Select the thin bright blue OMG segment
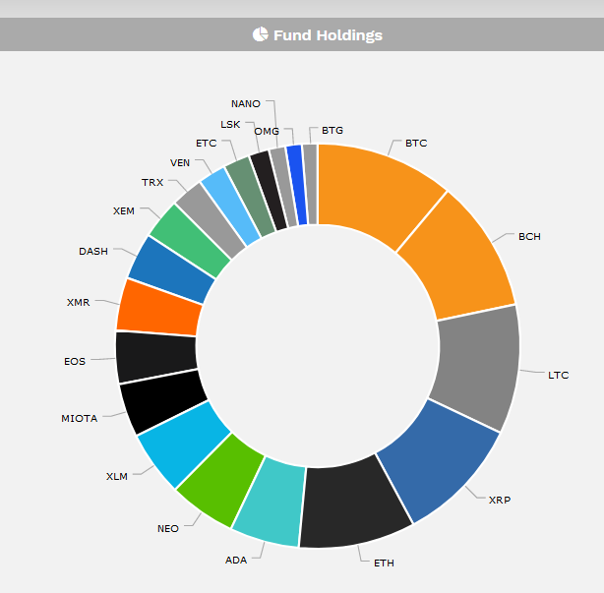Image resolution: width=604 pixels, height=593 pixels. pos(297,185)
